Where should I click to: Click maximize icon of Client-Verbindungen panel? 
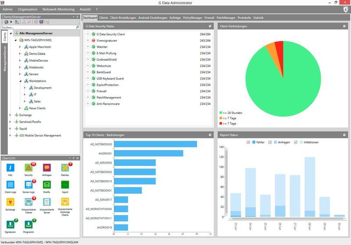pyautogui.click(x=344, y=26)
